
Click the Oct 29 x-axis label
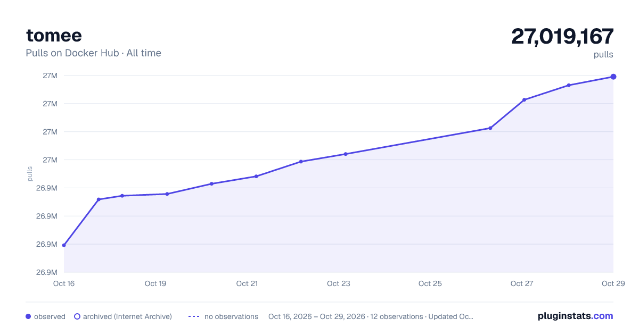tap(613, 283)
